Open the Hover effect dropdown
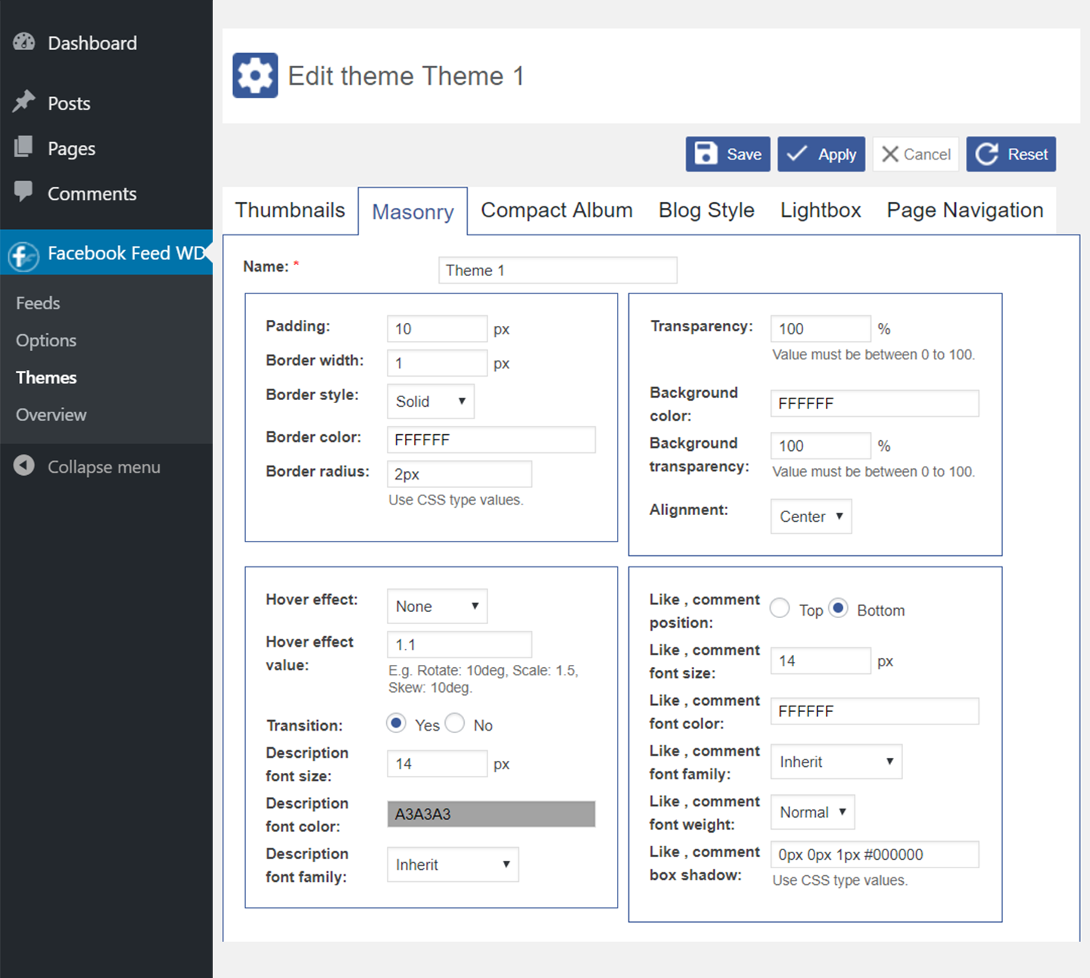The height and width of the screenshot is (978, 1090). pyautogui.click(x=437, y=607)
